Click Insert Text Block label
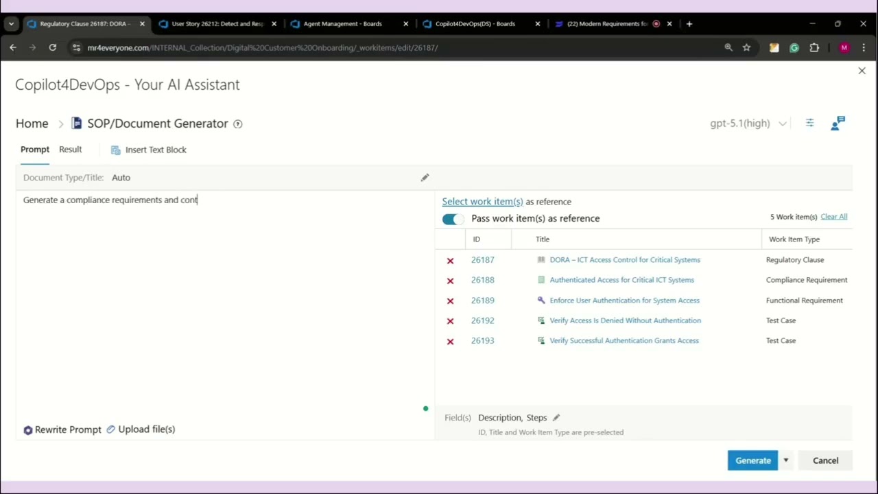 tap(156, 150)
